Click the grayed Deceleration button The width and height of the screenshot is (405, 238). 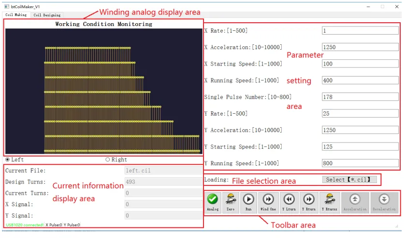[x=384, y=202]
